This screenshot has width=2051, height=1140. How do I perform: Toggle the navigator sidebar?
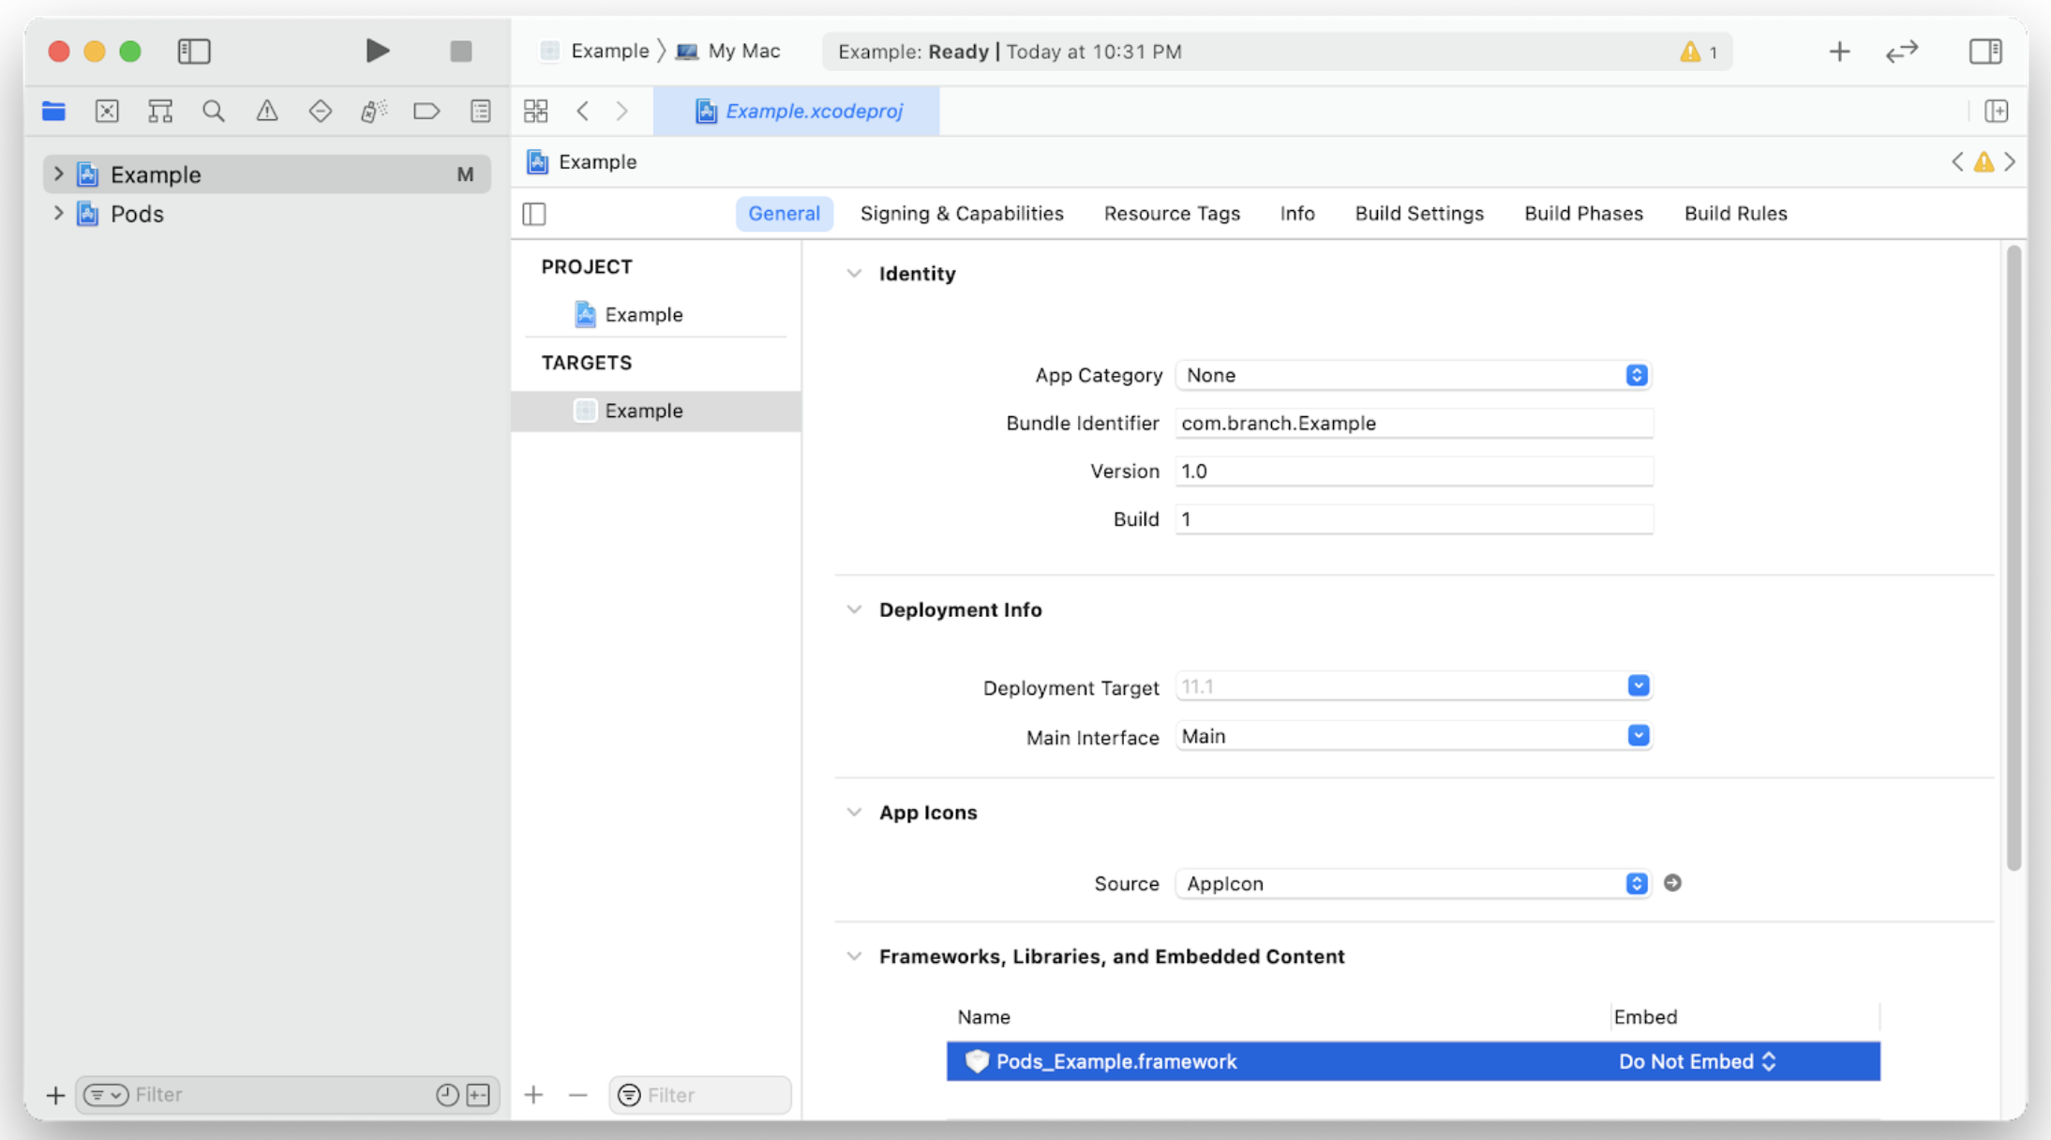tap(194, 51)
